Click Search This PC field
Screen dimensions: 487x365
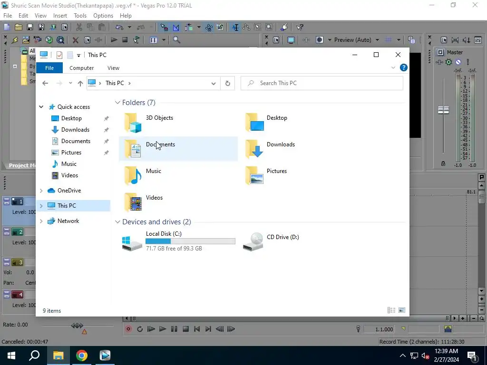click(322, 83)
